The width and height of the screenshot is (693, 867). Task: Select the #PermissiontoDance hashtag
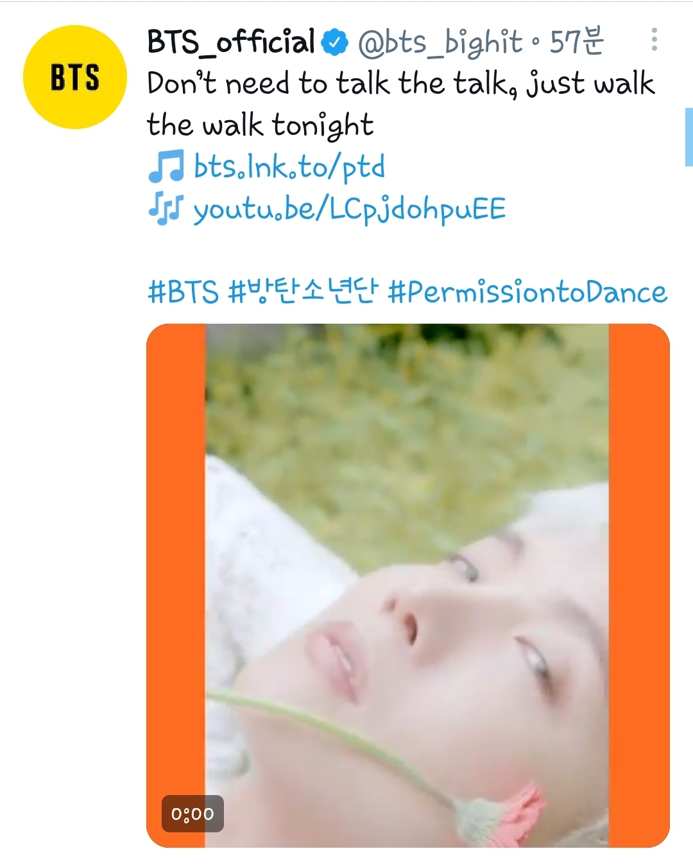[x=527, y=292]
